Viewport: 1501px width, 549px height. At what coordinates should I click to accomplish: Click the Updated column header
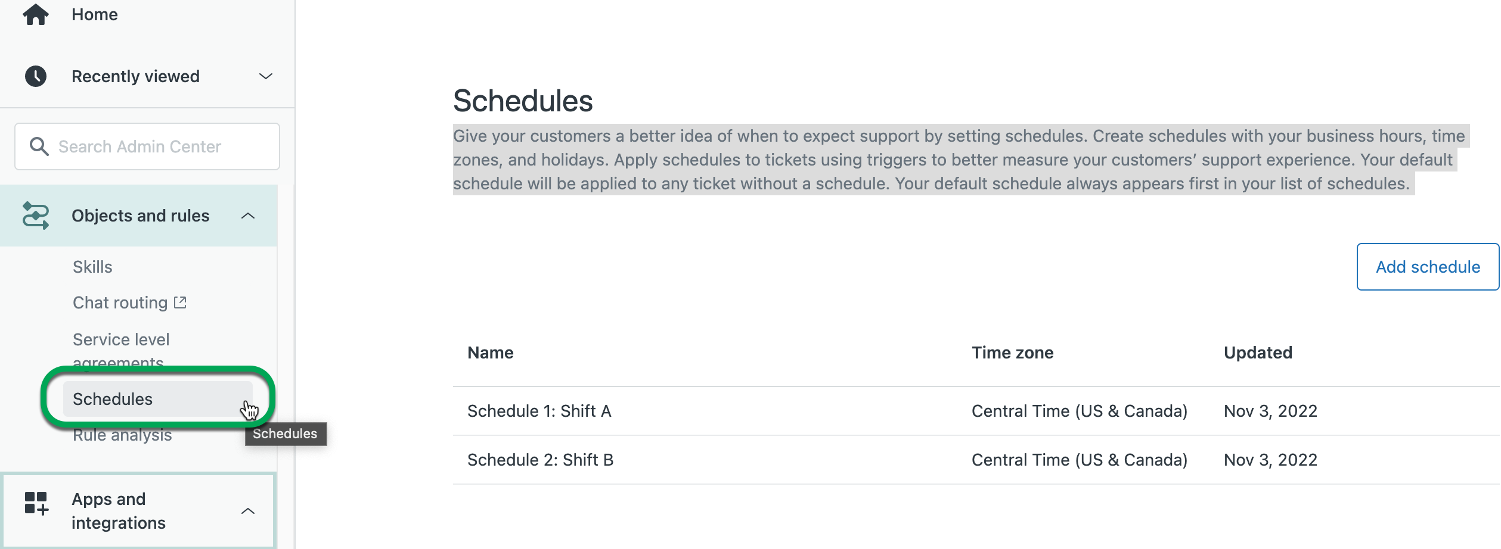tap(1258, 353)
